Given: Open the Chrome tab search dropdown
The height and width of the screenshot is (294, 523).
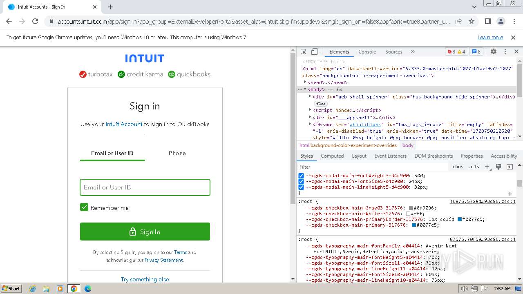Looking at the screenshot, I should [474, 7].
